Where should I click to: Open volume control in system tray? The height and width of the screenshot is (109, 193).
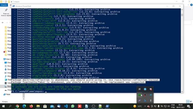click(x=169, y=106)
